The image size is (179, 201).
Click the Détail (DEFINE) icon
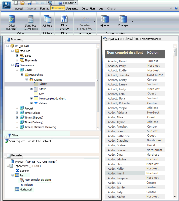tap(12, 19)
